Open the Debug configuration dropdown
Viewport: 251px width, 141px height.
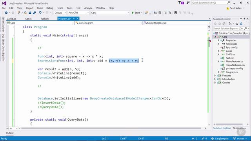tap(60, 13)
